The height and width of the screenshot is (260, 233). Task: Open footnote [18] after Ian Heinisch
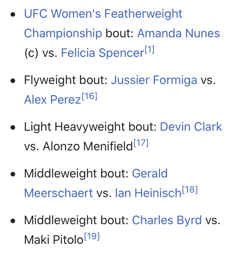click(190, 190)
